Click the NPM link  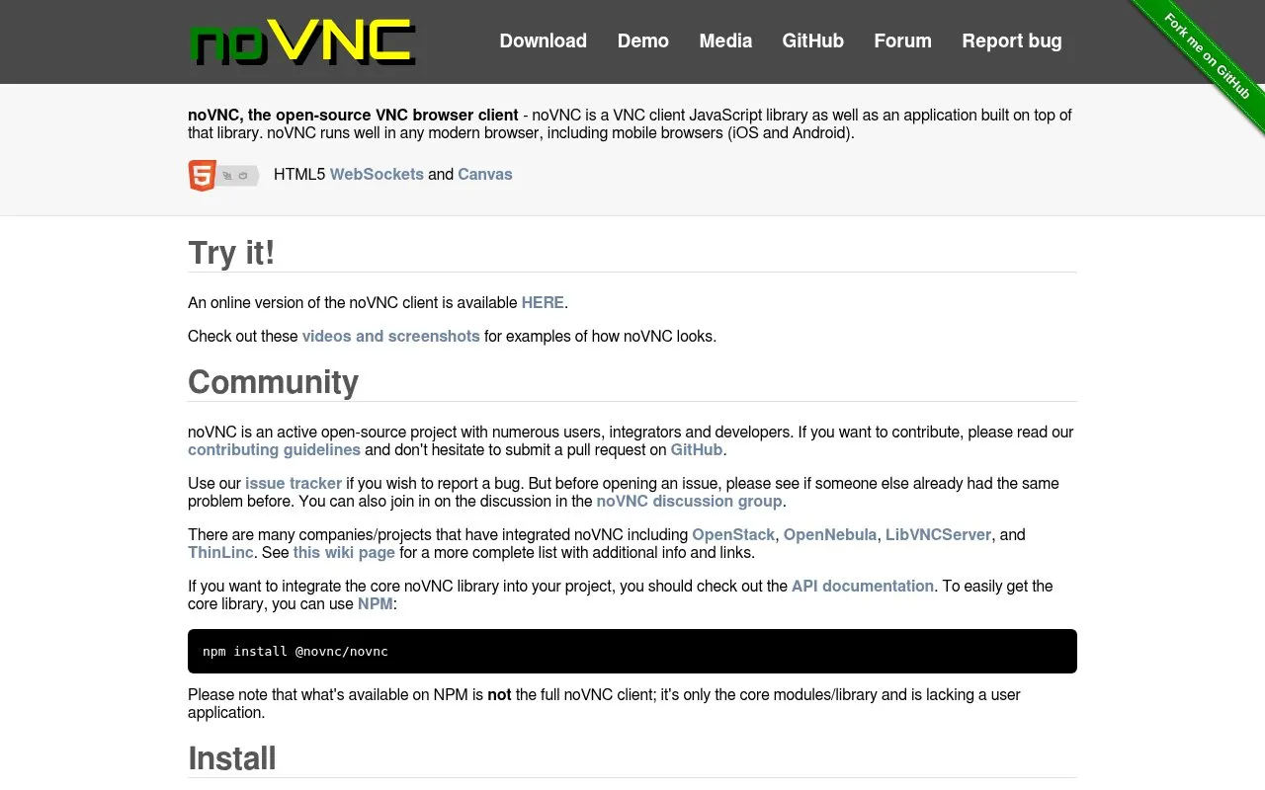(x=376, y=603)
